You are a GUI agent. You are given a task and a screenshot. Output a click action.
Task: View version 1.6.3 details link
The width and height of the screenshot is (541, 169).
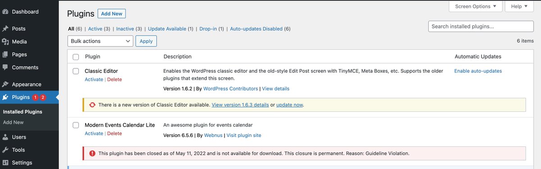pyautogui.click(x=240, y=105)
